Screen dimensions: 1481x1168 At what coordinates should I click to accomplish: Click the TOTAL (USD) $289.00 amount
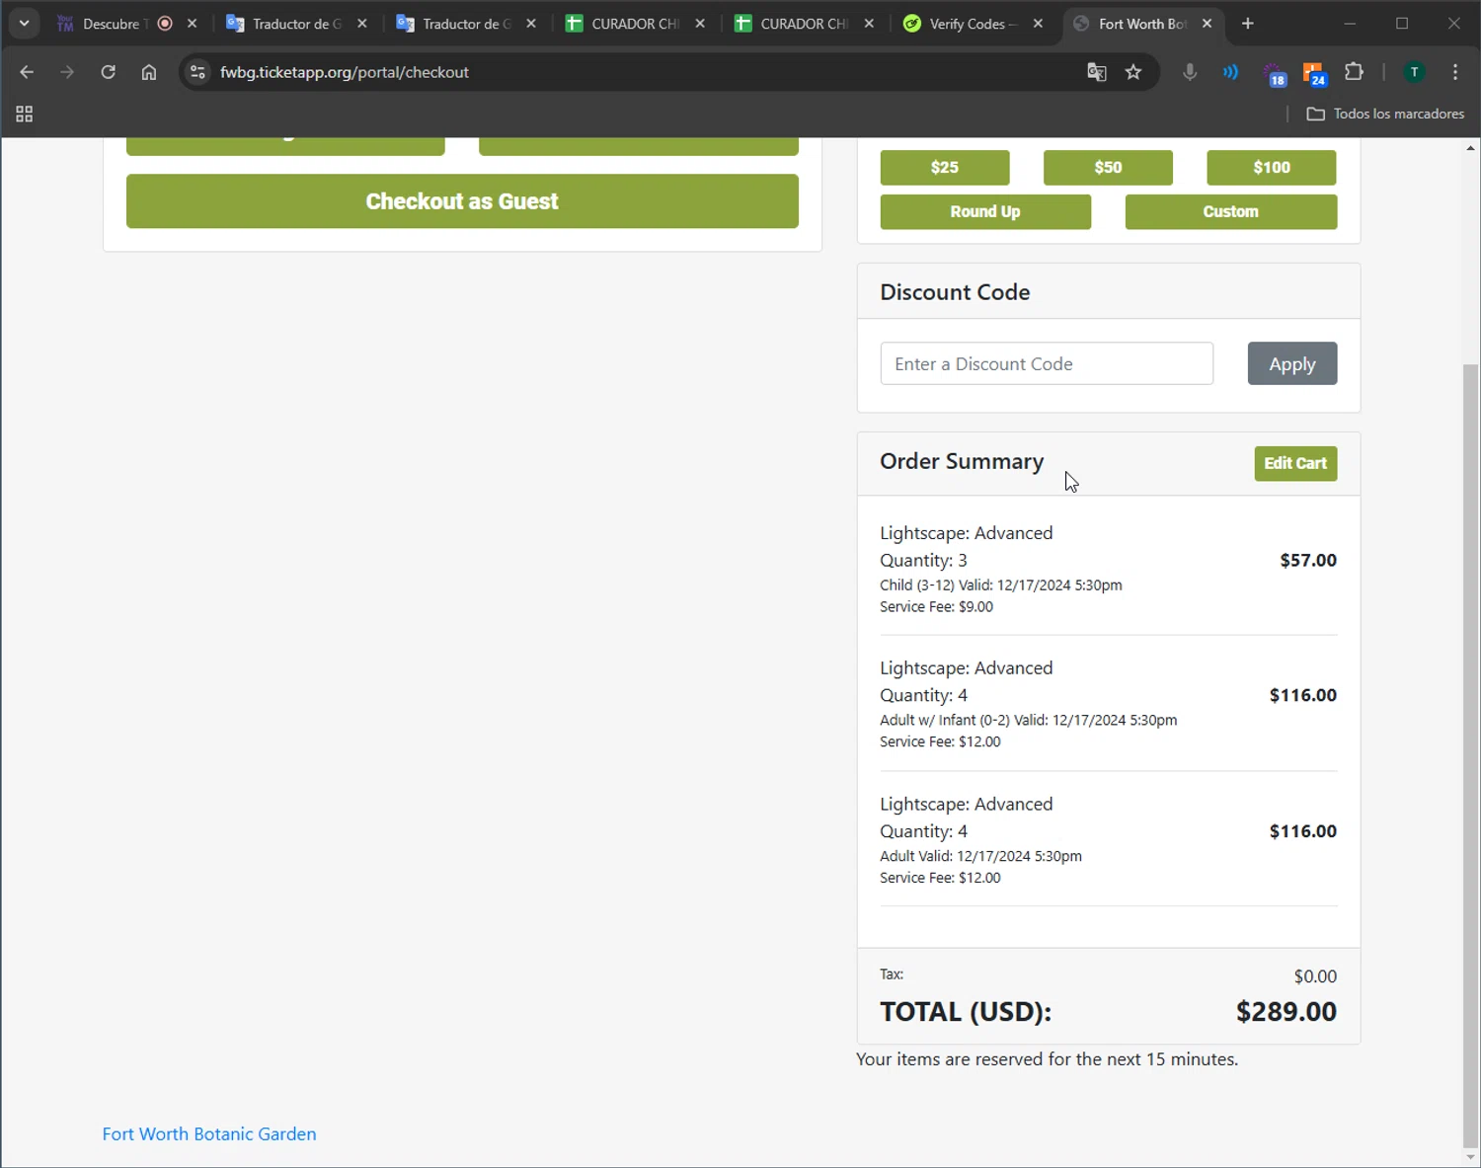pyautogui.click(x=1286, y=1011)
